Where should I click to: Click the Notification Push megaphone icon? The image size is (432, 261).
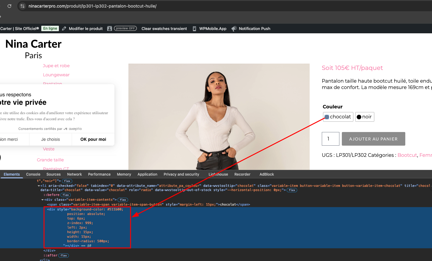coord(234,28)
